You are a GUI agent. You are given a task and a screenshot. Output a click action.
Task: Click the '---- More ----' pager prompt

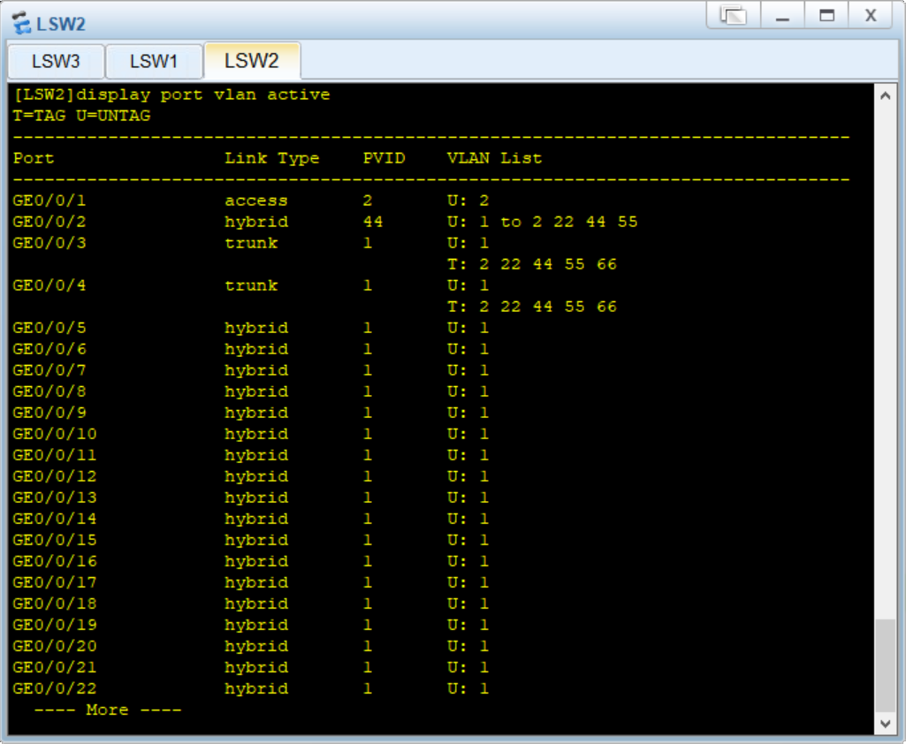click(x=108, y=710)
